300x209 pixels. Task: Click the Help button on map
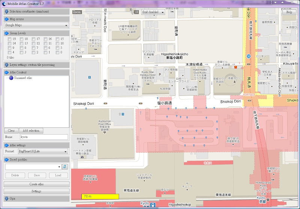289,12
